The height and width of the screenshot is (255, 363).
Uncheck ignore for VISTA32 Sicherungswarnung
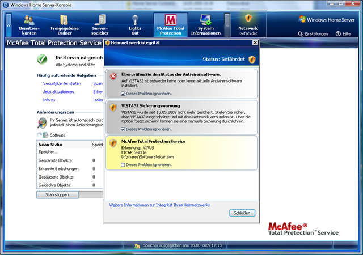coord(123,129)
